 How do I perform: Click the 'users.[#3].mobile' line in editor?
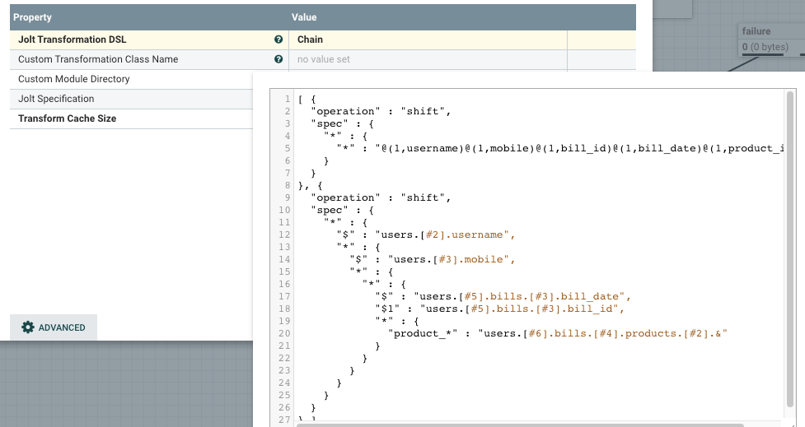tap(433, 259)
